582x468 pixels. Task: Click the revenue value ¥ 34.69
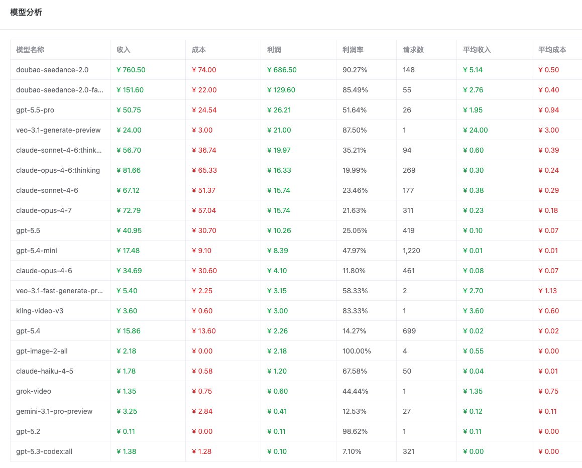tap(129, 271)
